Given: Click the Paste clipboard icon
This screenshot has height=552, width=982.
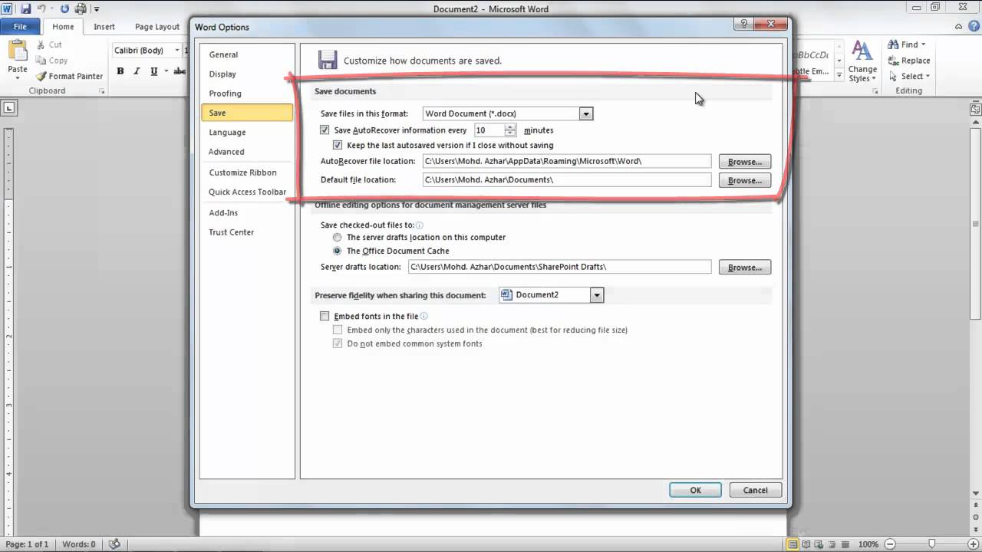Looking at the screenshot, I should tap(17, 51).
